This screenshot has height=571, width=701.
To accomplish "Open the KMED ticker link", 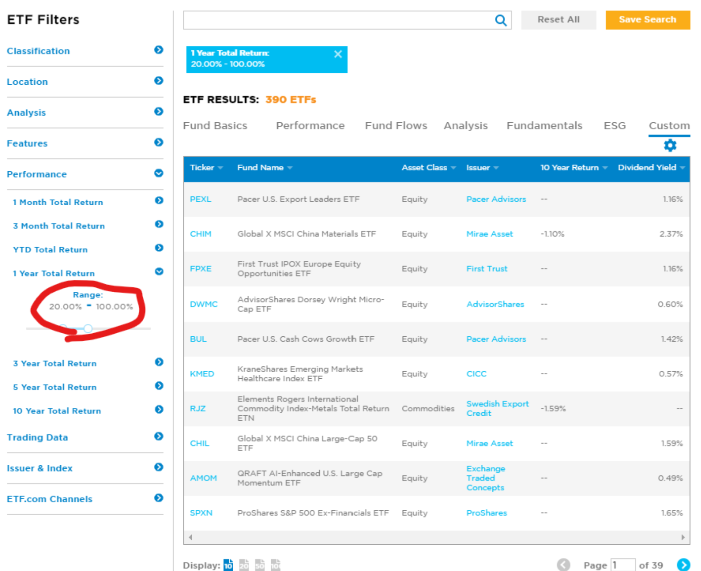I will click(x=202, y=374).
